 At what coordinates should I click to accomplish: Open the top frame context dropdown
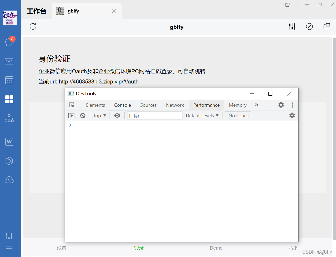tap(100, 115)
